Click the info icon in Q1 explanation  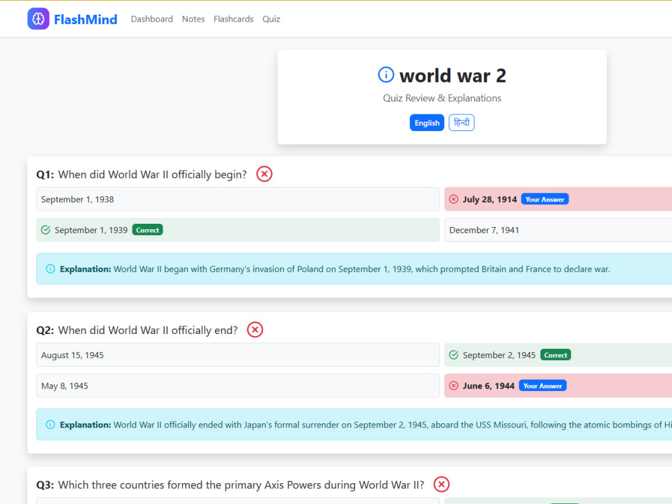point(50,269)
